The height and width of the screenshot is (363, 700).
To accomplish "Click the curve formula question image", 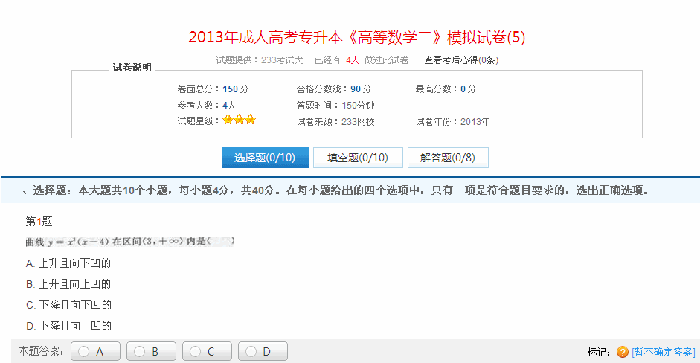I will [130, 242].
